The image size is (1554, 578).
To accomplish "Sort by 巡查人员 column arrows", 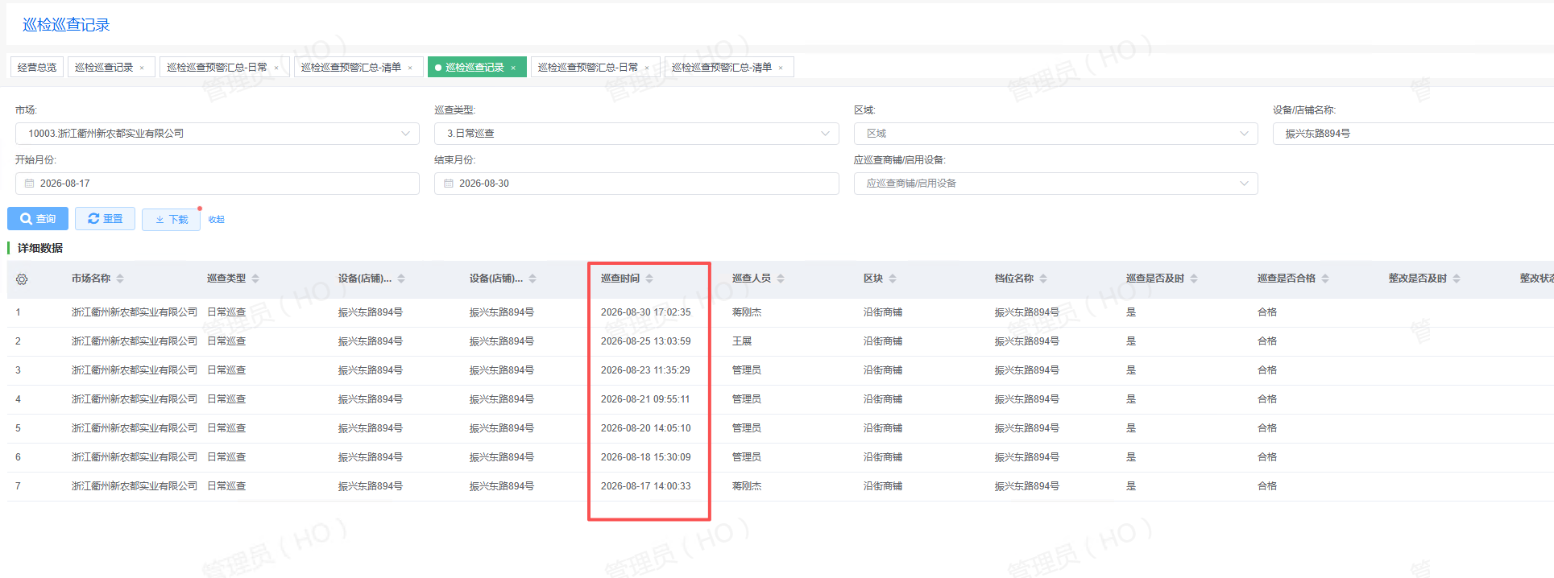I will (x=781, y=279).
